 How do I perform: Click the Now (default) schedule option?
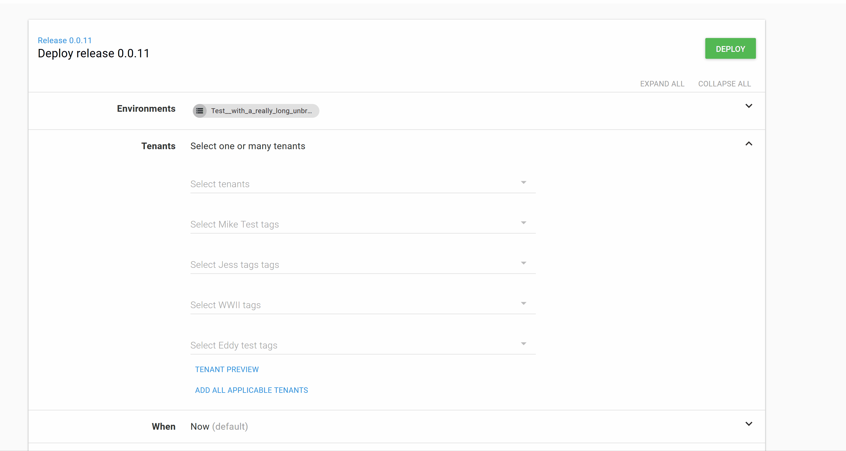pyautogui.click(x=219, y=426)
